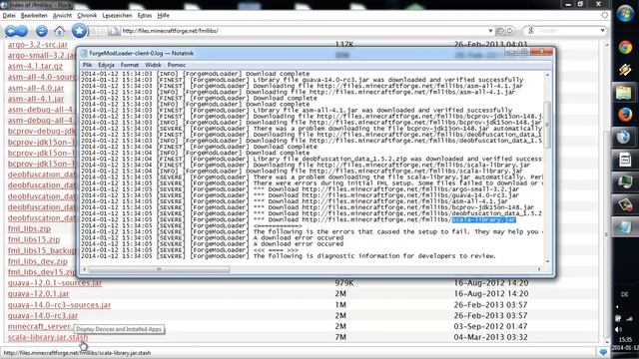The height and width of the screenshot is (359, 639).
Task: Switch to Notepad from the taskbar
Action: point(623,226)
